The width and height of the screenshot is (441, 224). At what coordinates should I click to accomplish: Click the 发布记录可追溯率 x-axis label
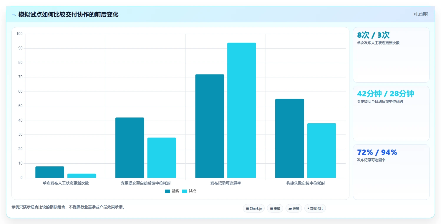coord(226,183)
